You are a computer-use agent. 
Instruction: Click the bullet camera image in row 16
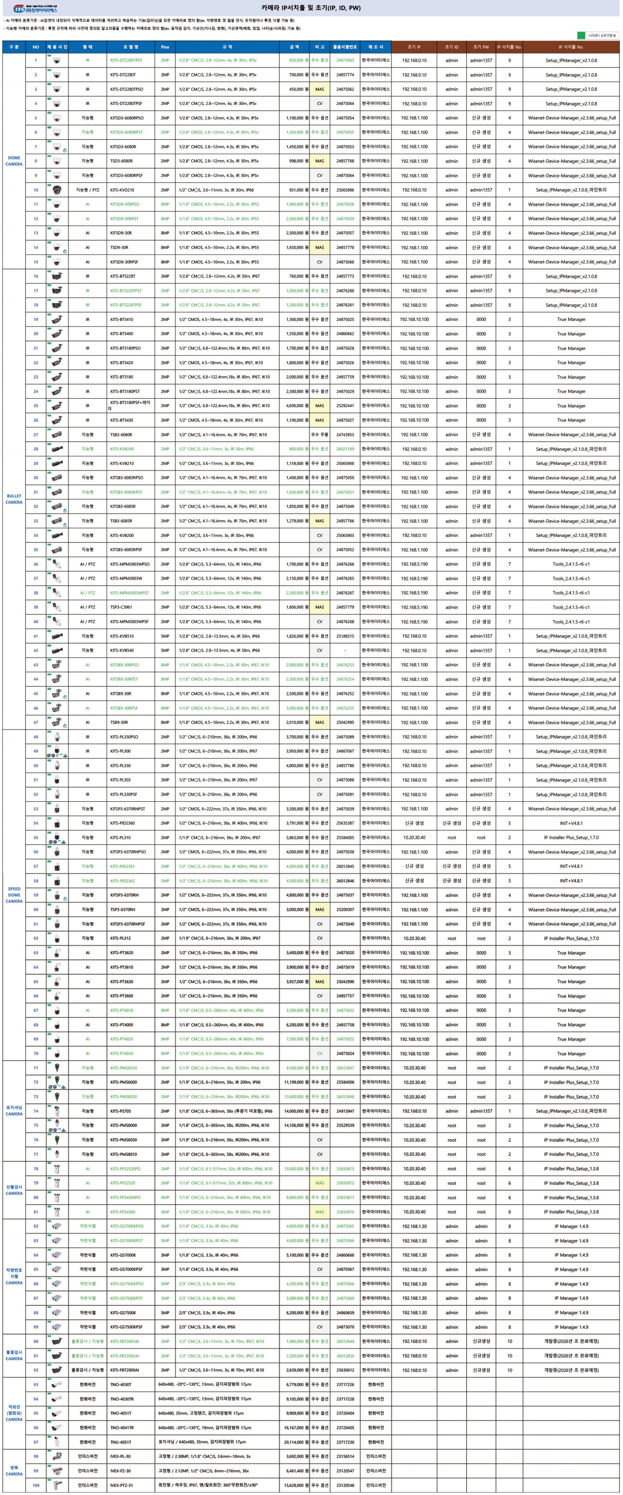tap(57, 276)
